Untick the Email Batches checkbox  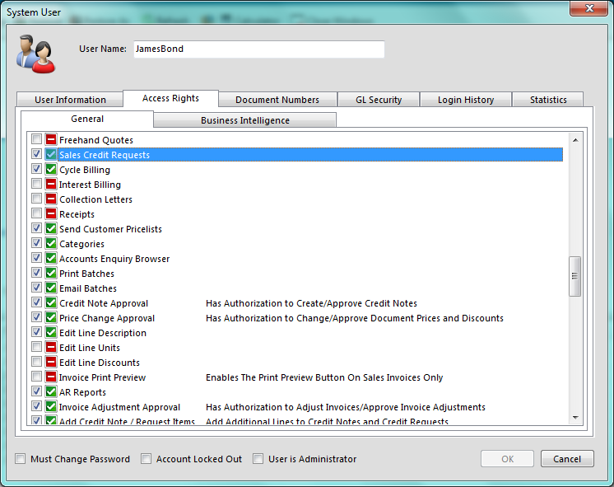[x=37, y=288]
